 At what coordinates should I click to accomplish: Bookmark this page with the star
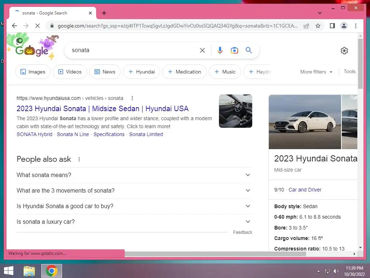(x=318, y=26)
